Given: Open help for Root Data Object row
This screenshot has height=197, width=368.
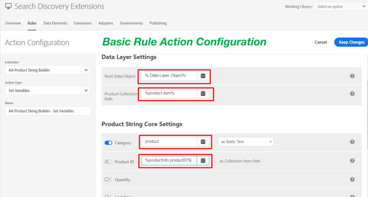Looking at the screenshot, I should pos(352,76).
